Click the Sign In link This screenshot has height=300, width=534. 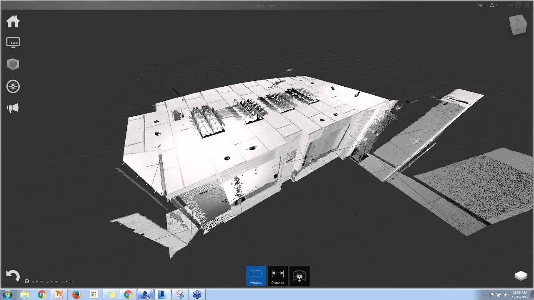481,5
